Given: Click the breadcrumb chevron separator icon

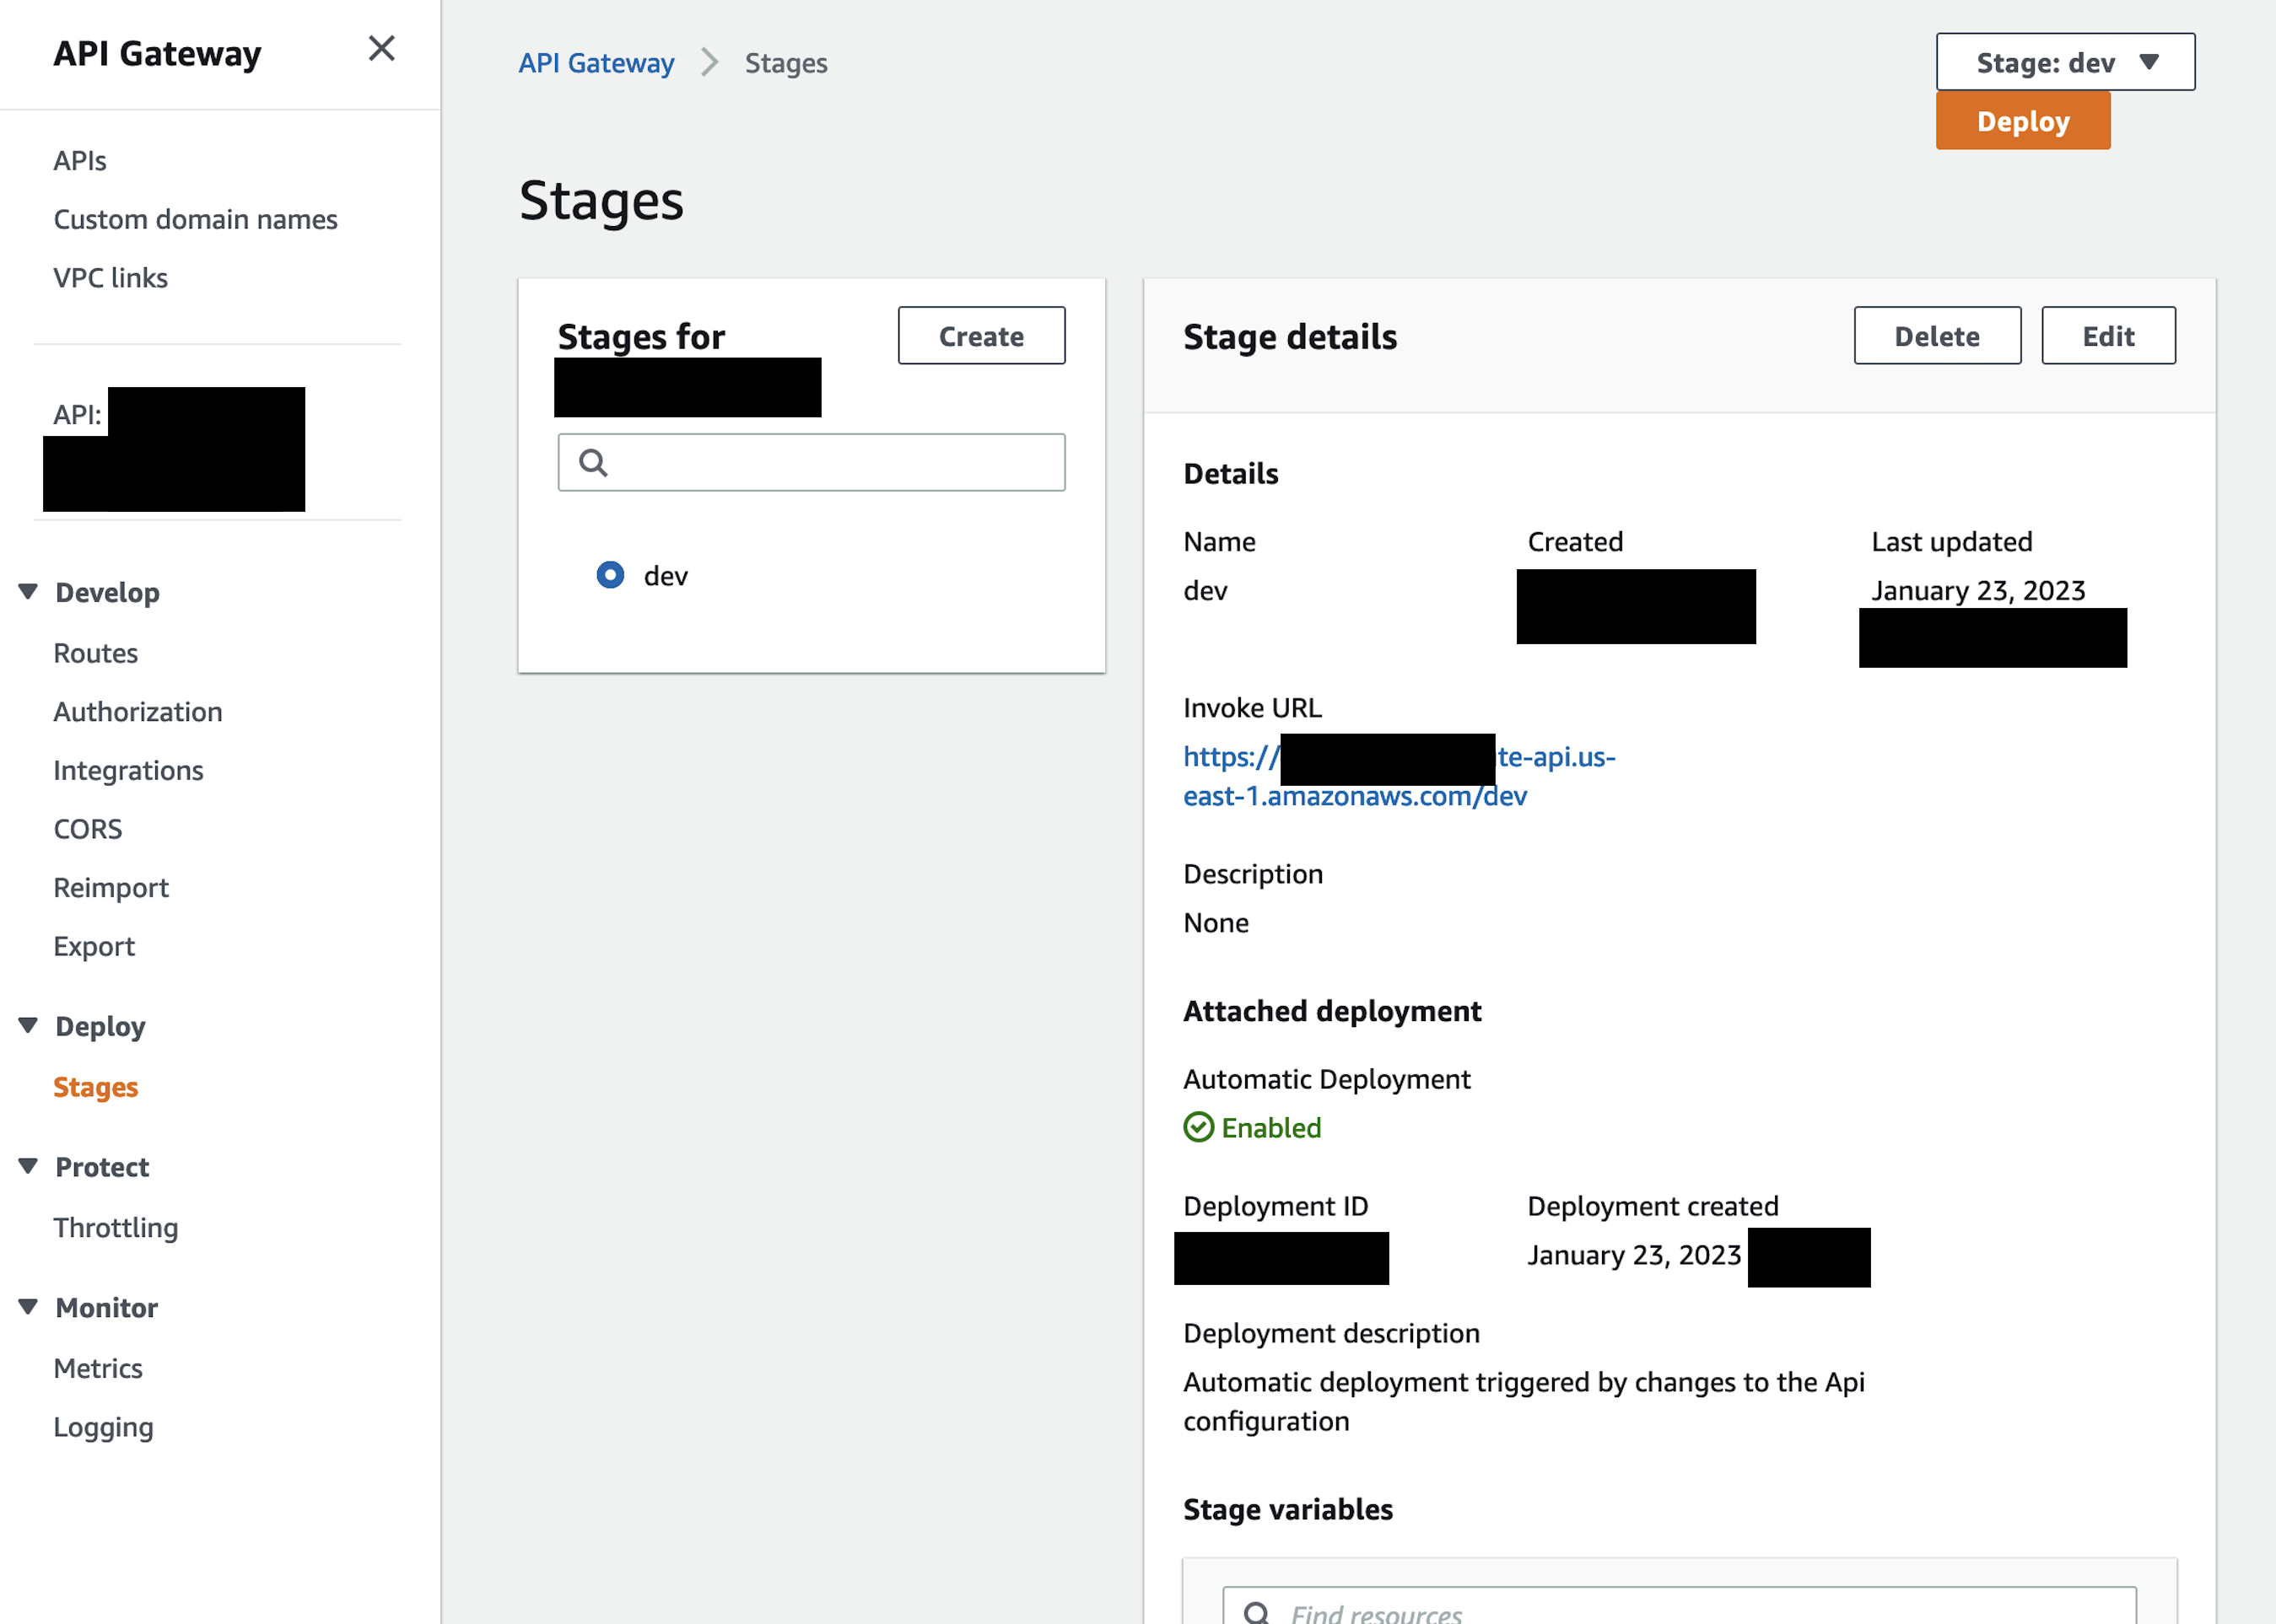Looking at the screenshot, I should (x=709, y=62).
